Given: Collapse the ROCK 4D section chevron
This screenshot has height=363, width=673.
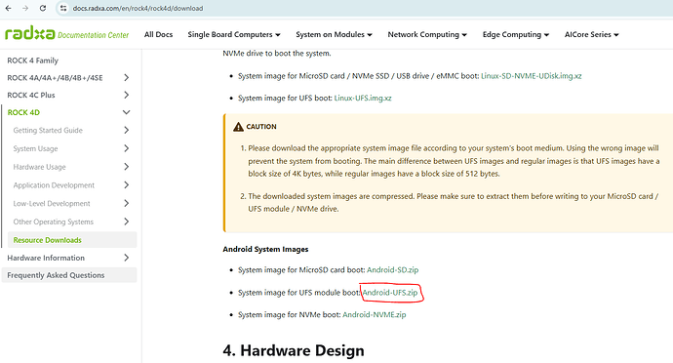Looking at the screenshot, I should (126, 112).
